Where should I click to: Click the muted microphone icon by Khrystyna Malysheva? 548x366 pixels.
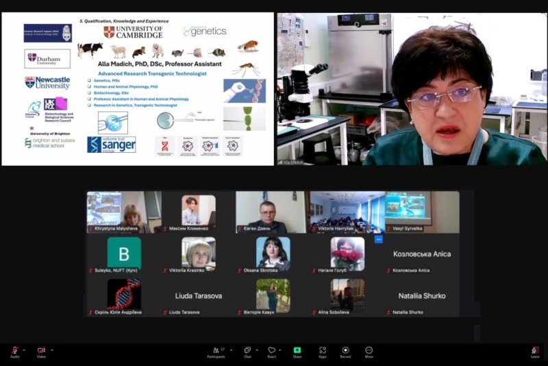pyautogui.click(x=90, y=229)
